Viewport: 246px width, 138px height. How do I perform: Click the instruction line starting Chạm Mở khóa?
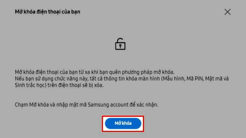click(86, 105)
